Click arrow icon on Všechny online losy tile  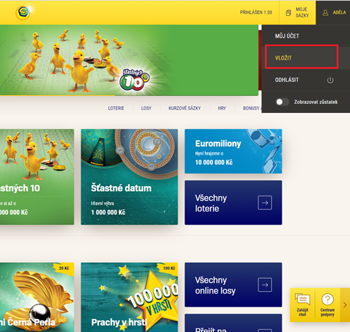point(265,285)
